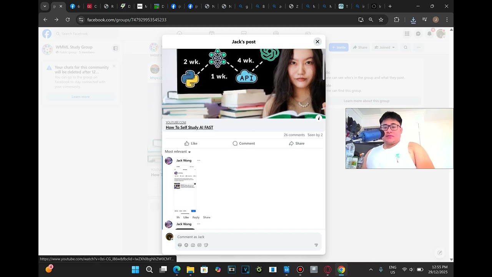Open Windows taskbar Search

150,270
